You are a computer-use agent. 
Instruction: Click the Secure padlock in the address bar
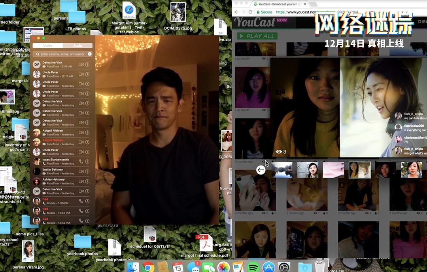(x=258, y=12)
